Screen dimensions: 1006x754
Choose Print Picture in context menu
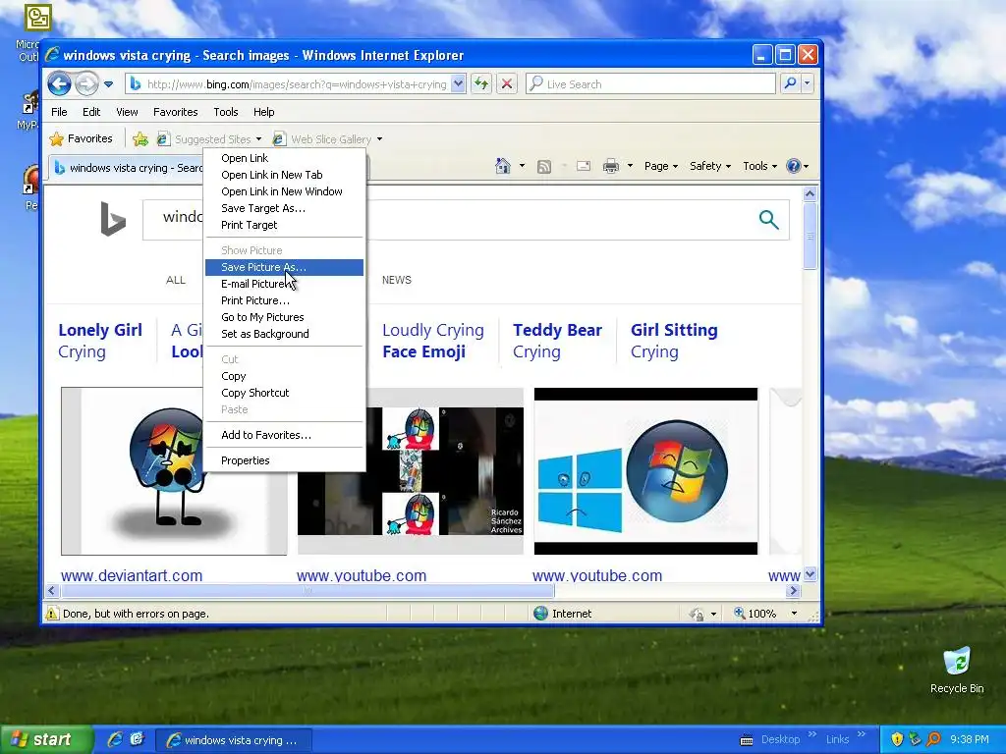pos(284,300)
